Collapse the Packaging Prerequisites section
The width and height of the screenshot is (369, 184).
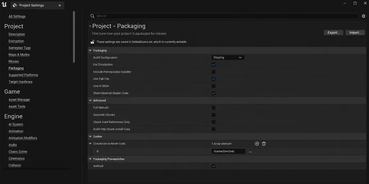(x=90, y=159)
